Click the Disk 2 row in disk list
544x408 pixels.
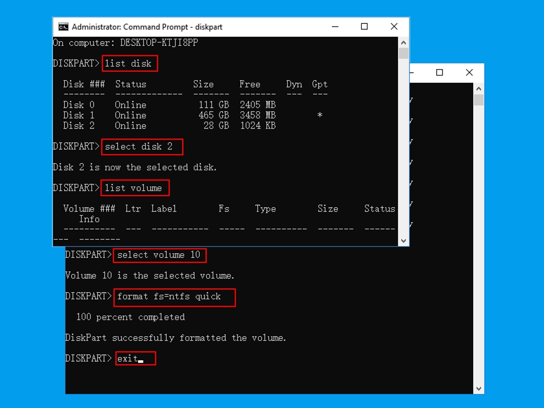pos(169,126)
